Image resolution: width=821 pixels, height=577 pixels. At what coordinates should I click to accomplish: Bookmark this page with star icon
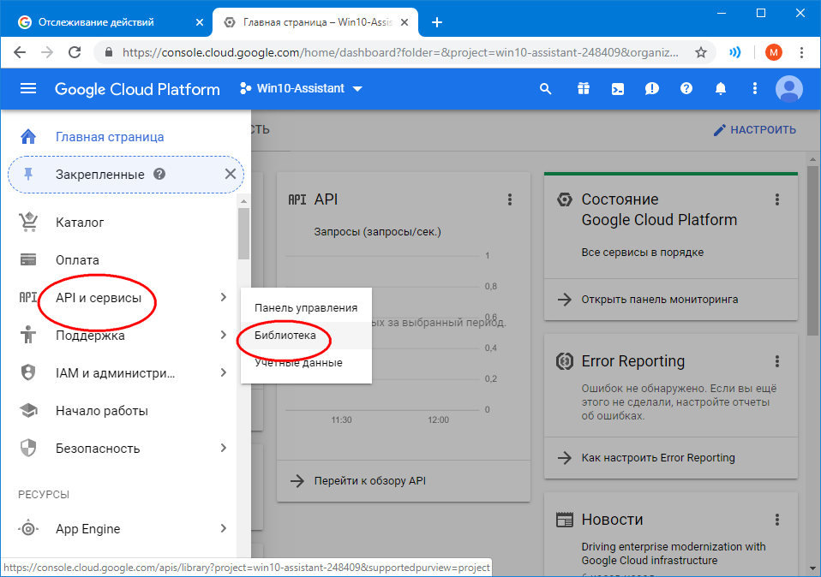click(700, 52)
